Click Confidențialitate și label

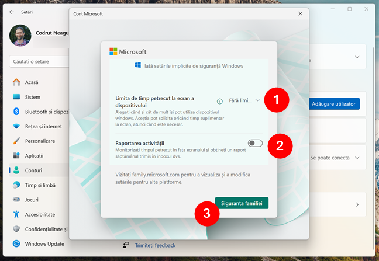(x=46, y=229)
